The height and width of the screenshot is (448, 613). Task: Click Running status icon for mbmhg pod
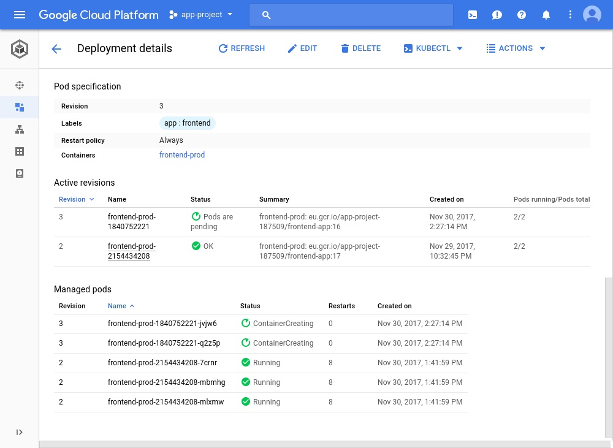tap(246, 382)
